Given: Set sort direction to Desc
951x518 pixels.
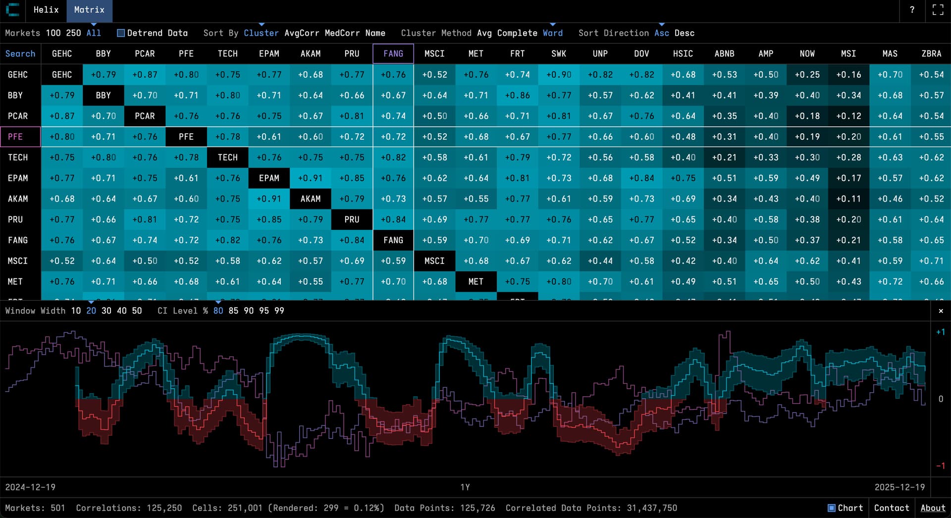Looking at the screenshot, I should [685, 33].
